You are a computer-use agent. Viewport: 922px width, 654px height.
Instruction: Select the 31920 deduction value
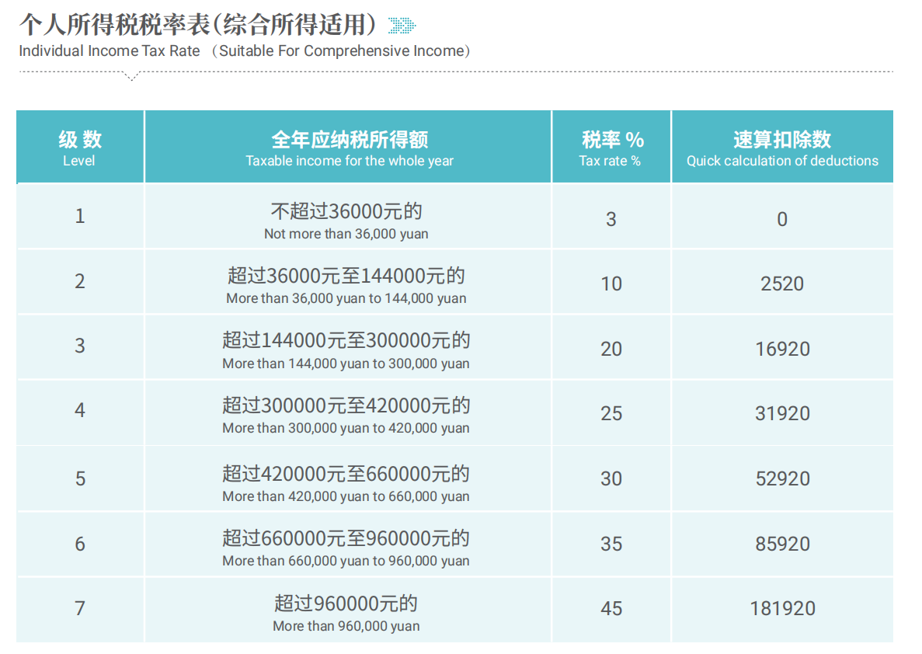tap(782, 413)
